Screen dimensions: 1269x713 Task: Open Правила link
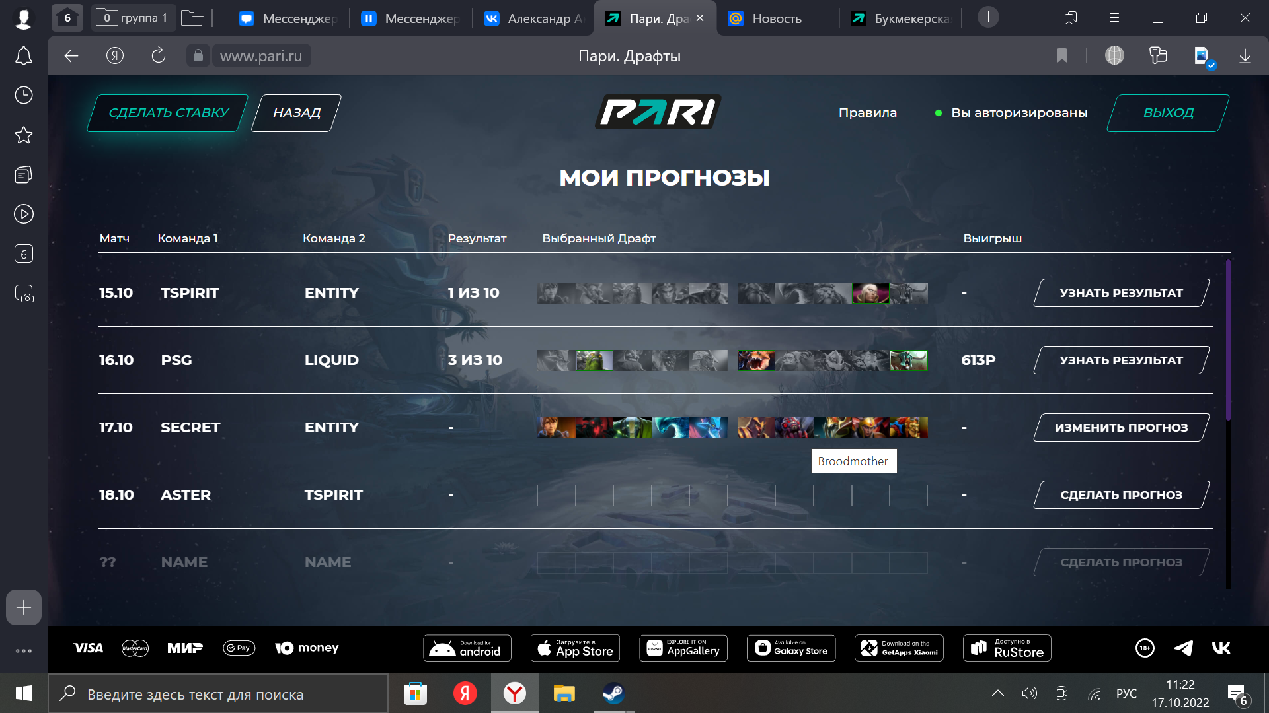coord(868,113)
